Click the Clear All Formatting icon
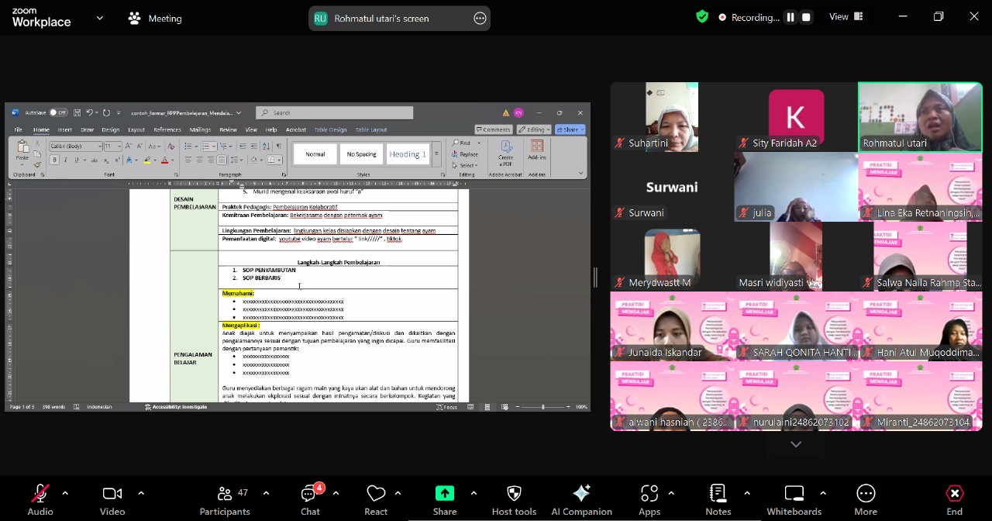The height and width of the screenshot is (521, 992). pyautogui.click(x=172, y=146)
